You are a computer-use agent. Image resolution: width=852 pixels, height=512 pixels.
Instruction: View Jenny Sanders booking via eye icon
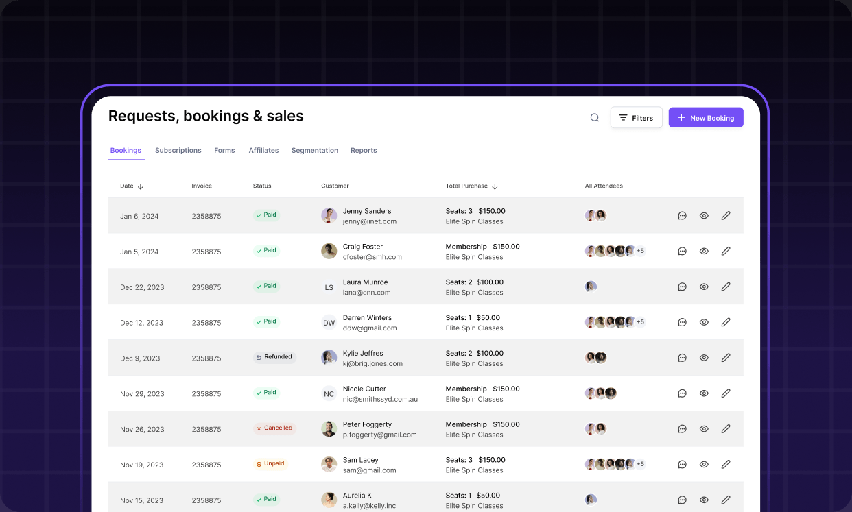tap(704, 216)
